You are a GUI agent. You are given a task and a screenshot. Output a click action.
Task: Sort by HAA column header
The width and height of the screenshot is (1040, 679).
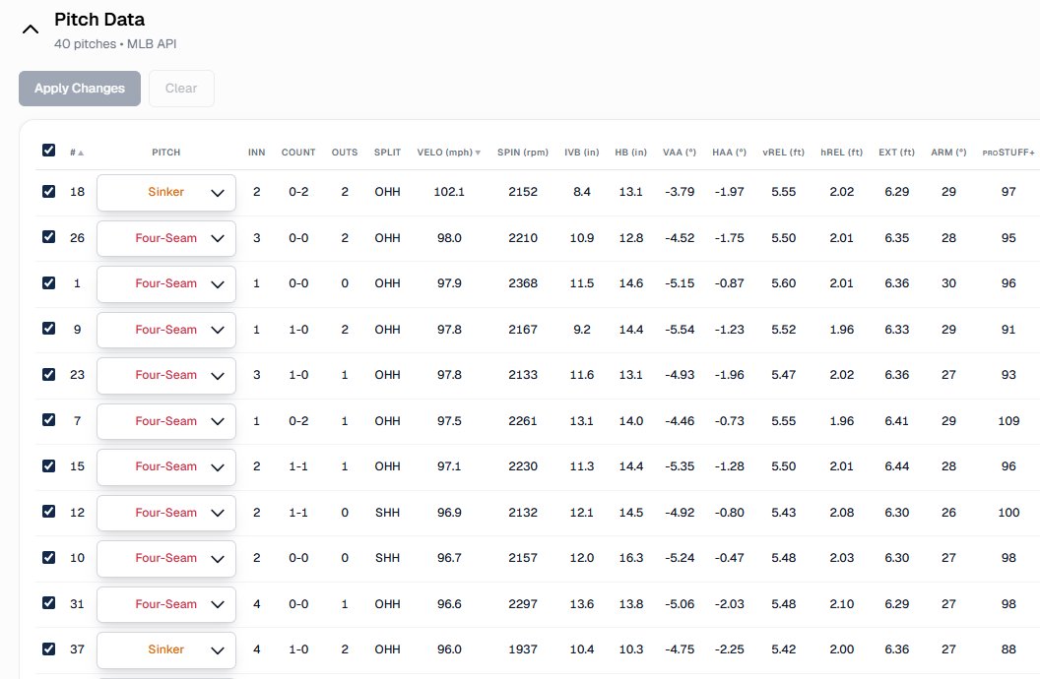pyautogui.click(x=729, y=153)
